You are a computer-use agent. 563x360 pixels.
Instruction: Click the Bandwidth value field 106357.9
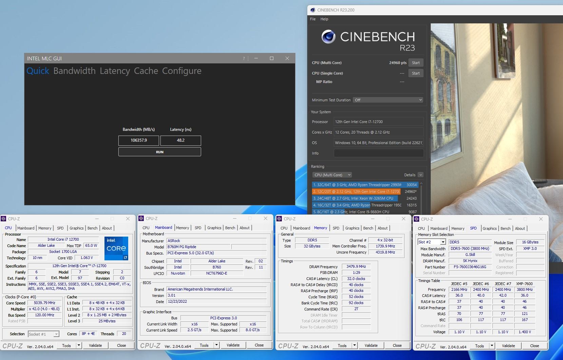(139, 140)
